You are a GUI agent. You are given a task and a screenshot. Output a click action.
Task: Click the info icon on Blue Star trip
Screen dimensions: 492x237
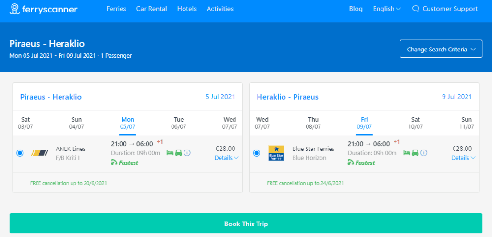click(424, 153)
